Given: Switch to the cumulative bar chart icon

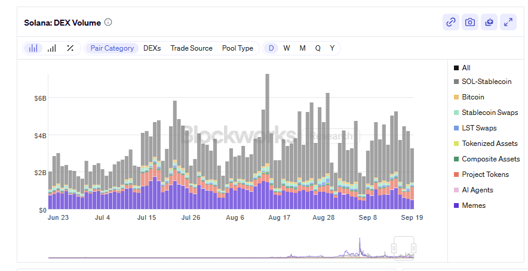Looking at the screenshot, I should click(51, 48).
